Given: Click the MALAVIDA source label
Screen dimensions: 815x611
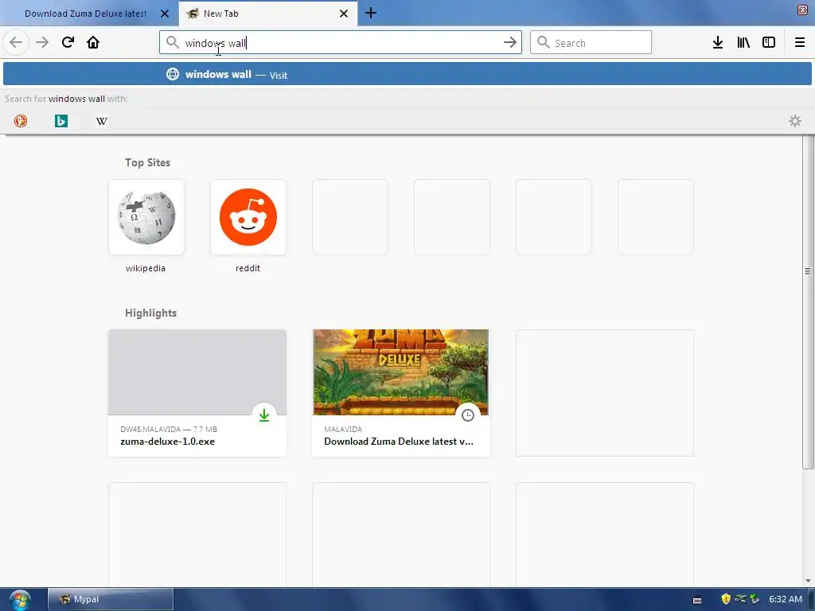Looking at the screenshot, I should point(343,429).
